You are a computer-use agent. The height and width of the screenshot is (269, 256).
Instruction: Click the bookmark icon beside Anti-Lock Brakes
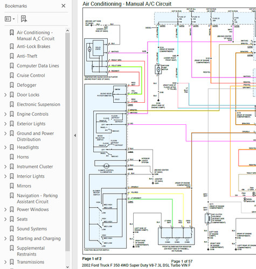[12, 46]
